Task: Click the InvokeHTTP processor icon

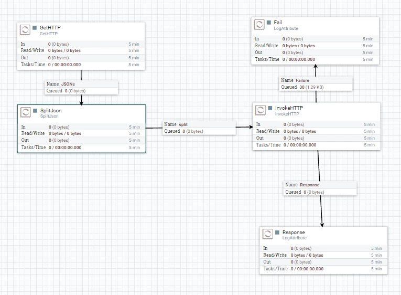Action: (261, 110)
